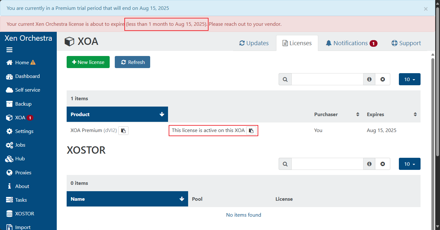Screen dimensions: 440x230
Task: Click the 1 items count label
Action: 79,99
